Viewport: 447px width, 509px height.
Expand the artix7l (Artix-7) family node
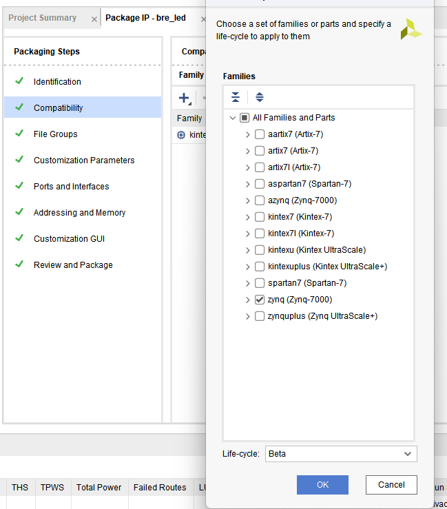[248, 167]
